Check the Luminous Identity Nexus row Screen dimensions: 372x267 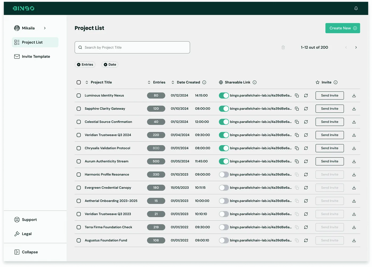point(79,95)
